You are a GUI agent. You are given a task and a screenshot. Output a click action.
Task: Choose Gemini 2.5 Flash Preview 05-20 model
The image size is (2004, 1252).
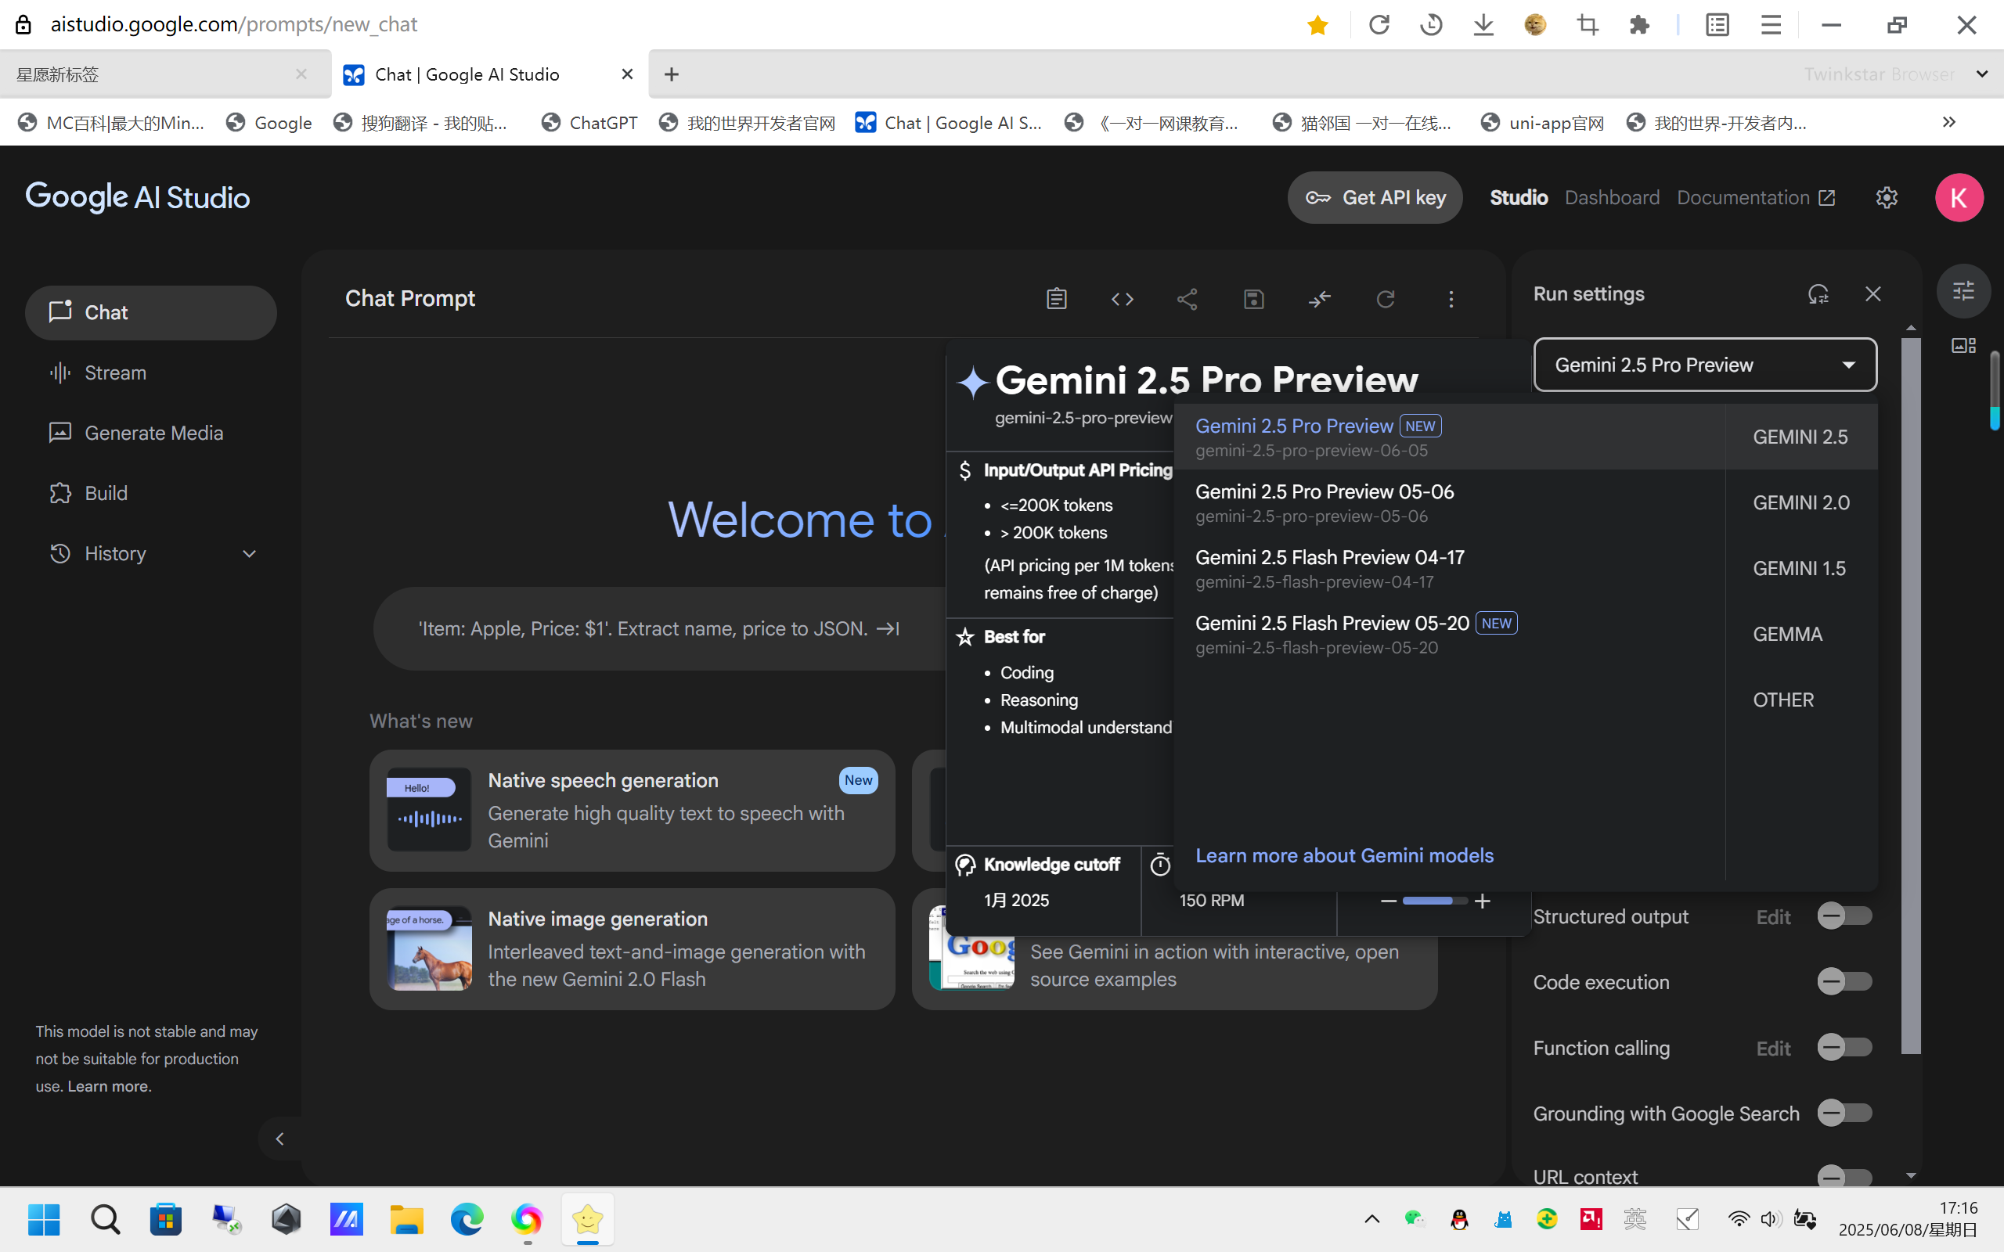pyautogui.click(x=1449, y=635)
